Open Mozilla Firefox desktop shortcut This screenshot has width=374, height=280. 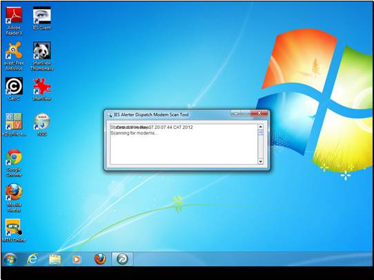coord(14,198)
